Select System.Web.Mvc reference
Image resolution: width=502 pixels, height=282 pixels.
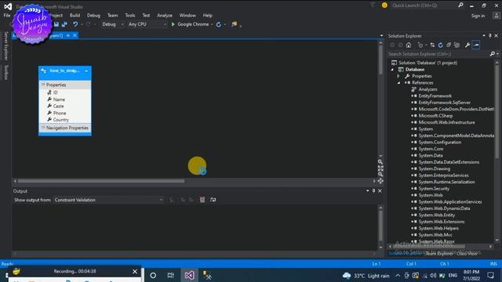[x=435, y=235]
